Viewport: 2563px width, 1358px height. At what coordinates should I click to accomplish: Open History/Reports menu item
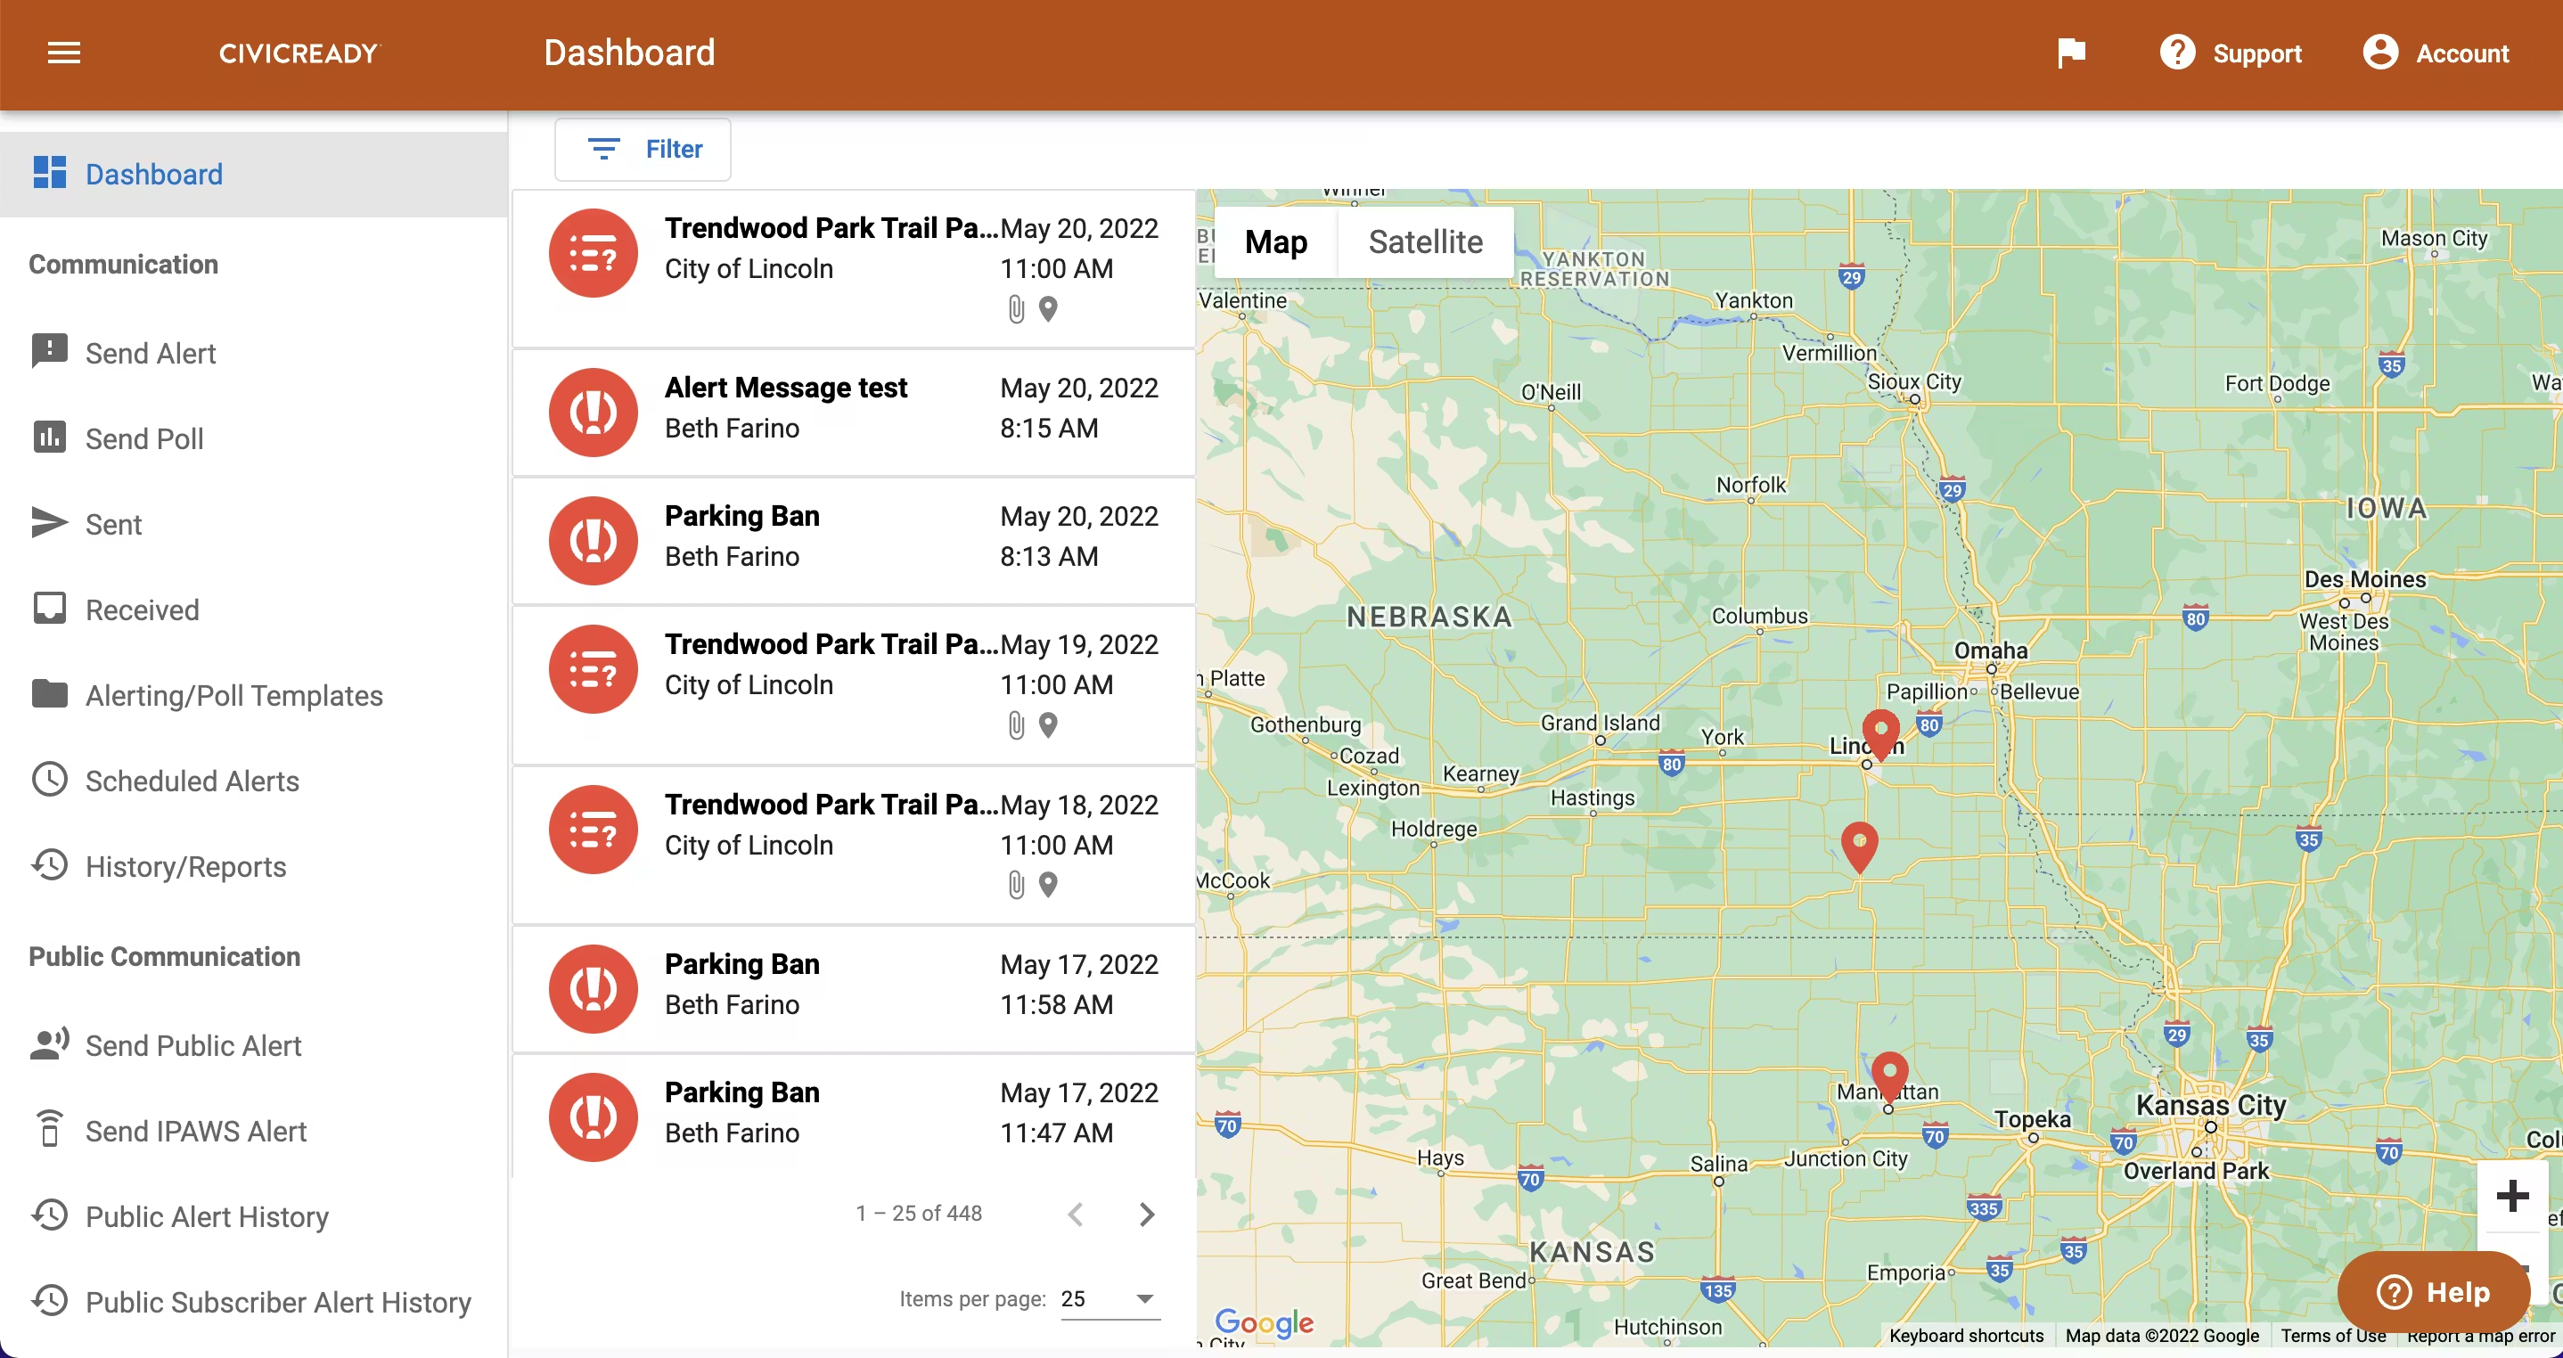185,865
